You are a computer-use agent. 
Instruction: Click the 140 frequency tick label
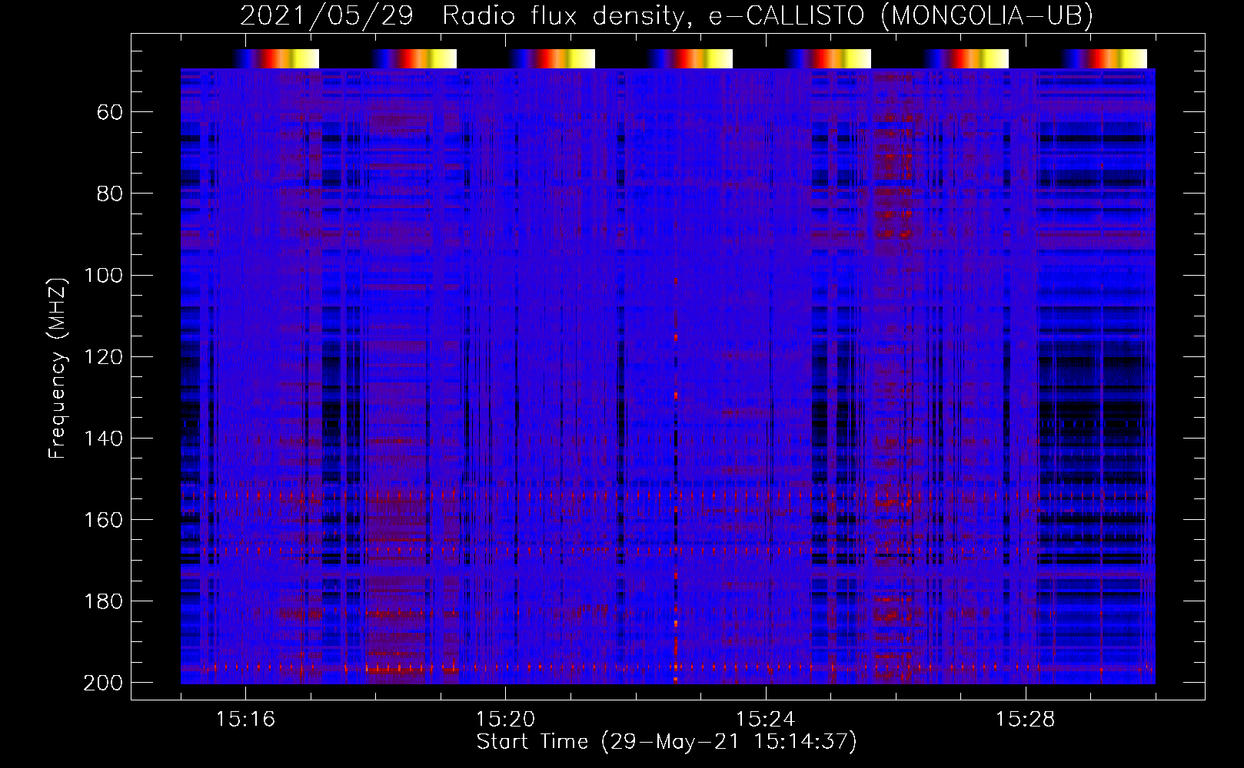[104, 439]
